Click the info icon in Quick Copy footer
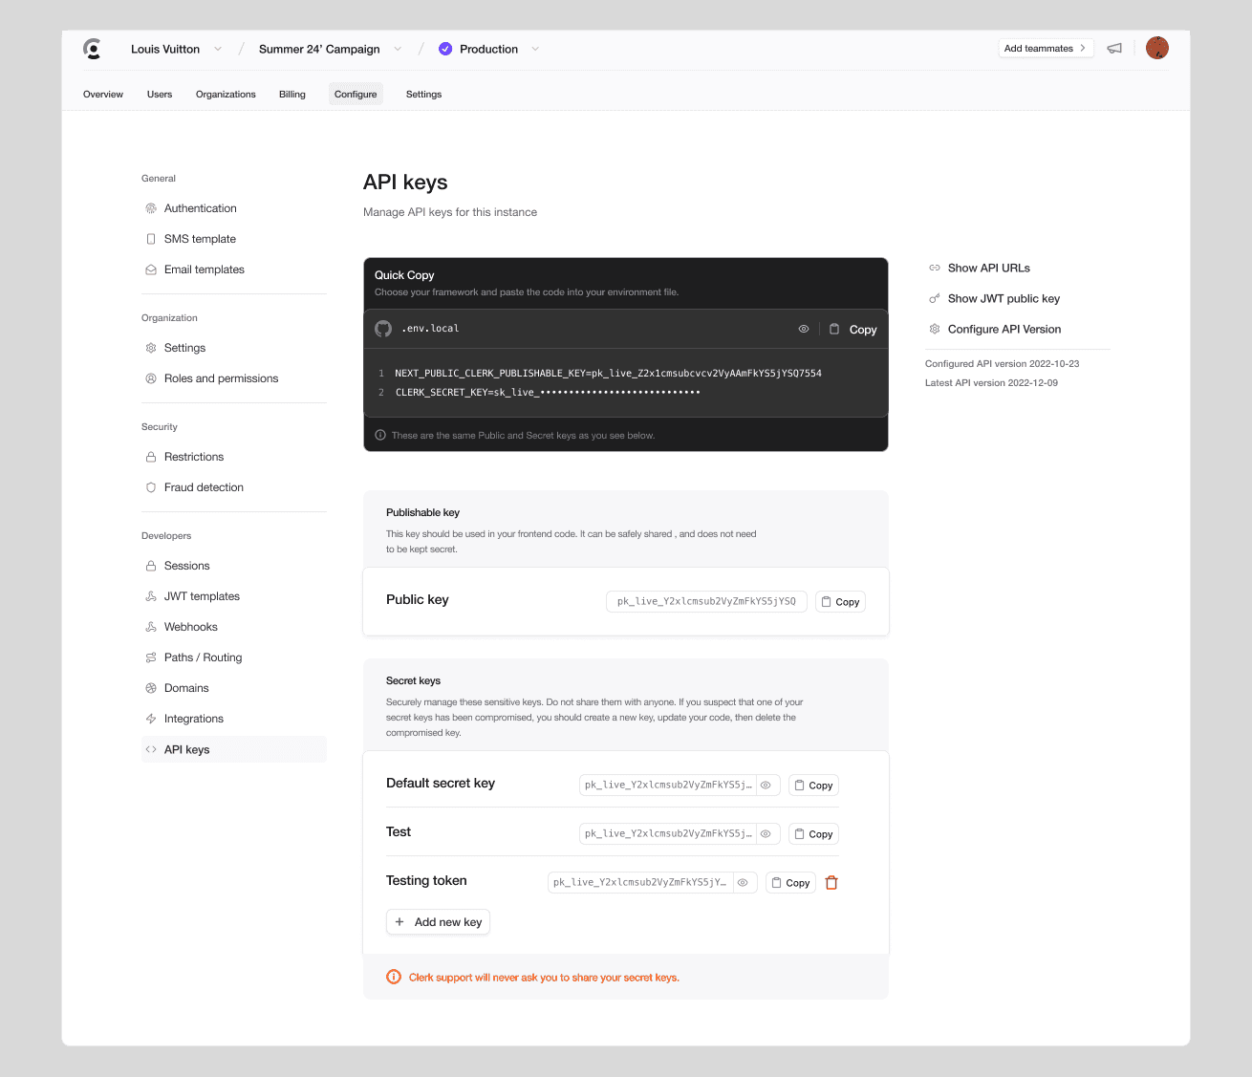Screen dimensions: 1252x1077 click(x=380, y=435)
